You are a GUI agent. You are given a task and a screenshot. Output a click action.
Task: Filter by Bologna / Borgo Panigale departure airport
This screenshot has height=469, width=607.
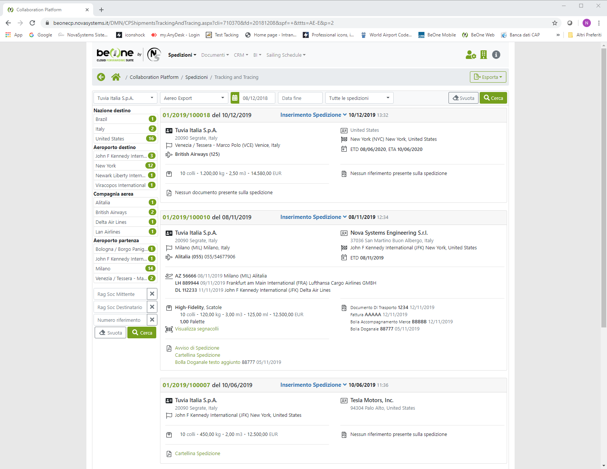pos(125,249)
